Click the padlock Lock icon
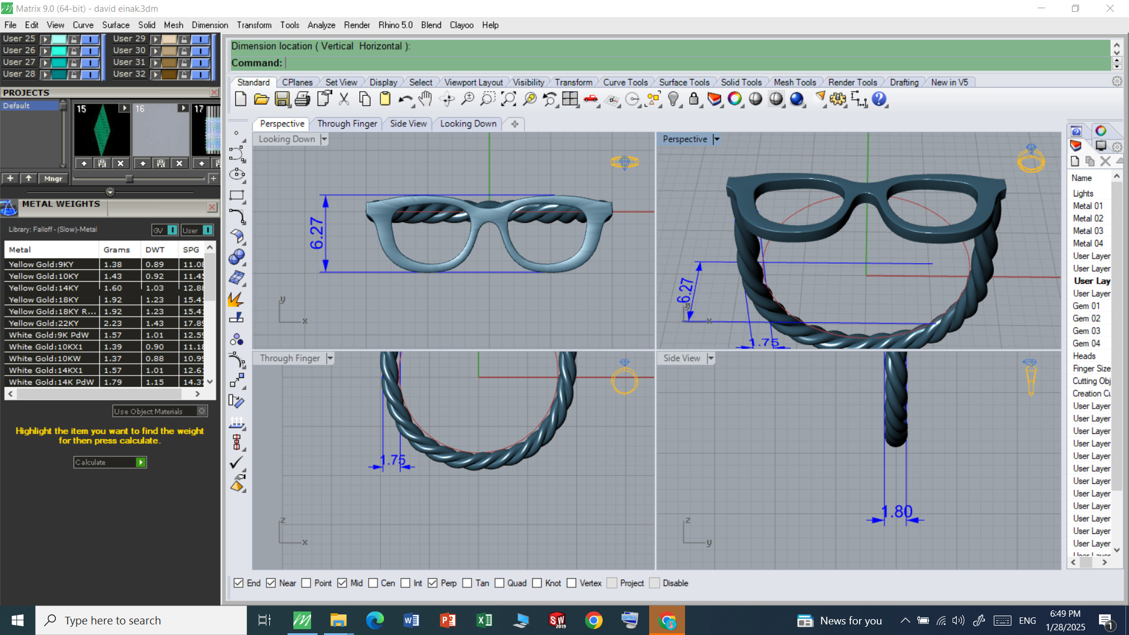 pyautogui.click(x=694, y=99)
